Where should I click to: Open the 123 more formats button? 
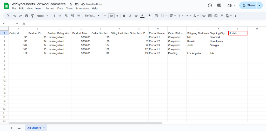click(78, 16)
